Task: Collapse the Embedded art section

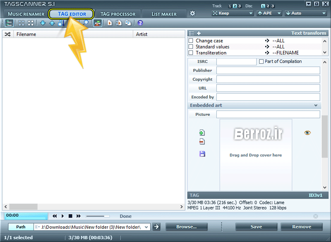Action: (316, 105)
